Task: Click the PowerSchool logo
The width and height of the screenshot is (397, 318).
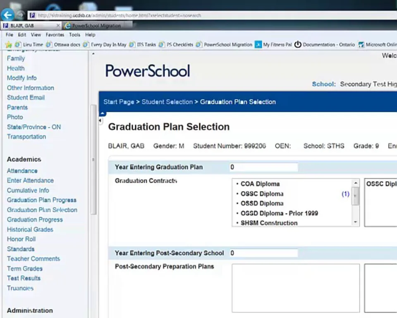Action: click(x=148, y=70)
